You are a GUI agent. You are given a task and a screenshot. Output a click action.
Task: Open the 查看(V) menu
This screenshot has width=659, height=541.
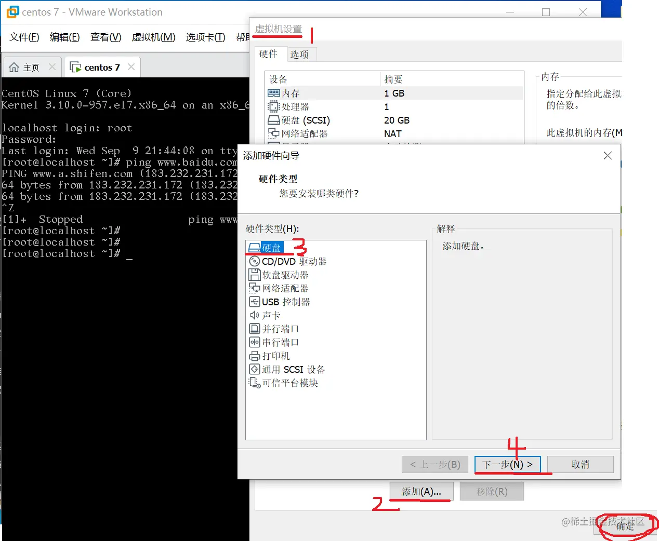point(106,37)
